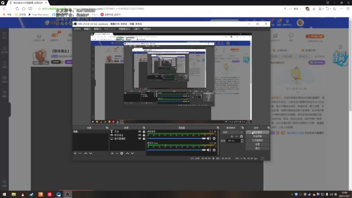Move source up in the Sources panel
Viewport: 352px width, 198px height.
point(128,153)
